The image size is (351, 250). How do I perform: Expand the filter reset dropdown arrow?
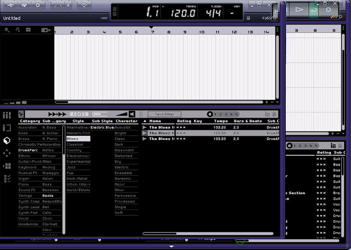pyautogui.click(x=21, y=114)
